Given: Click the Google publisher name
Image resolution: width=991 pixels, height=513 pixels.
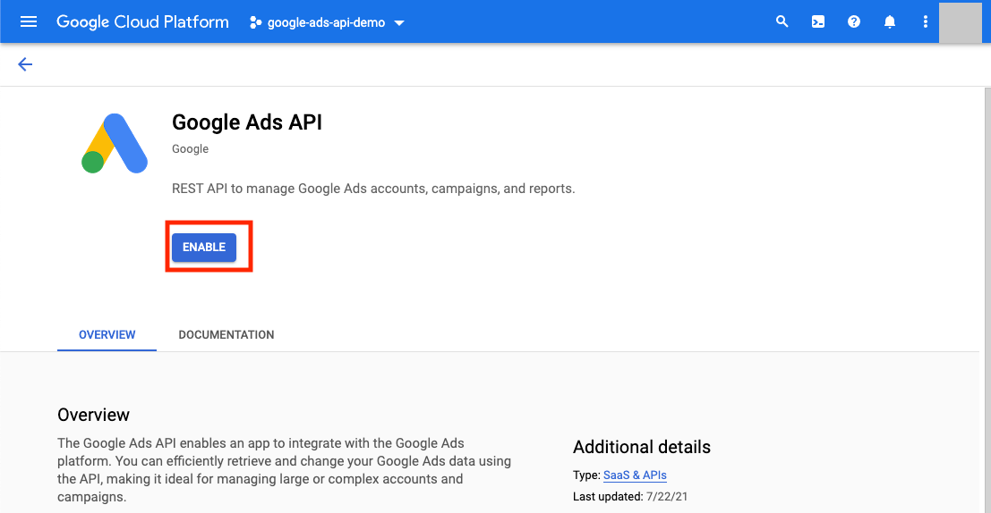Looking at the screenshot, I should click(x=191, y=149).
